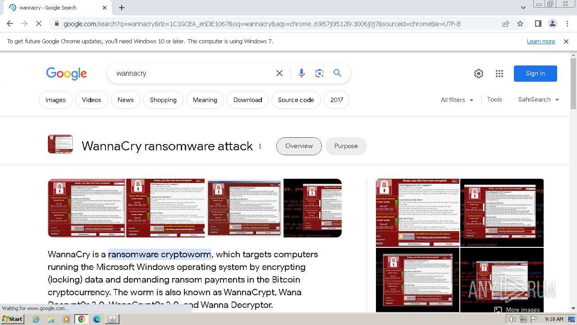The height and width of the screenshot is (325, 577).
Task: Select the 2017 filter chip
Action: pos(337,100)
